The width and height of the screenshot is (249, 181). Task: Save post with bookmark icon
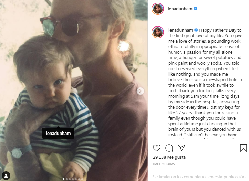pyautogui.click(x=243, y=148)
